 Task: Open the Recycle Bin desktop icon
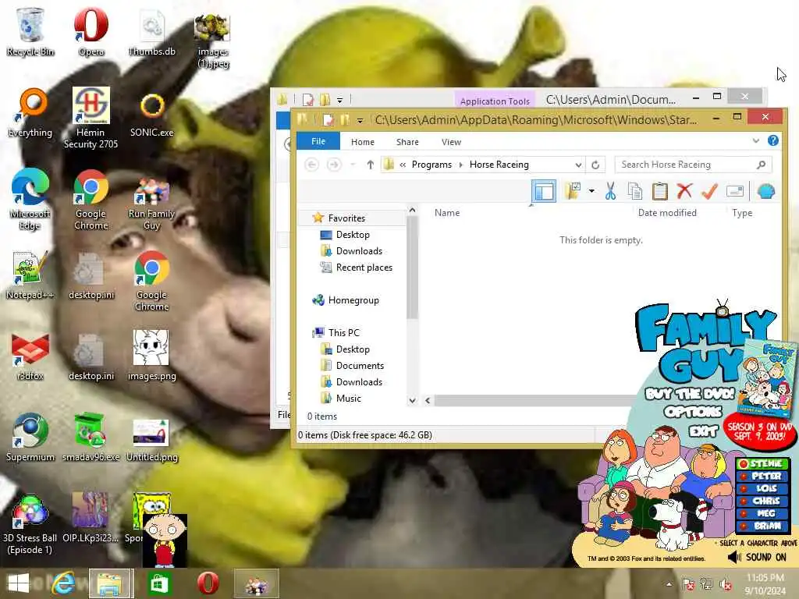[x=30, y=31]
